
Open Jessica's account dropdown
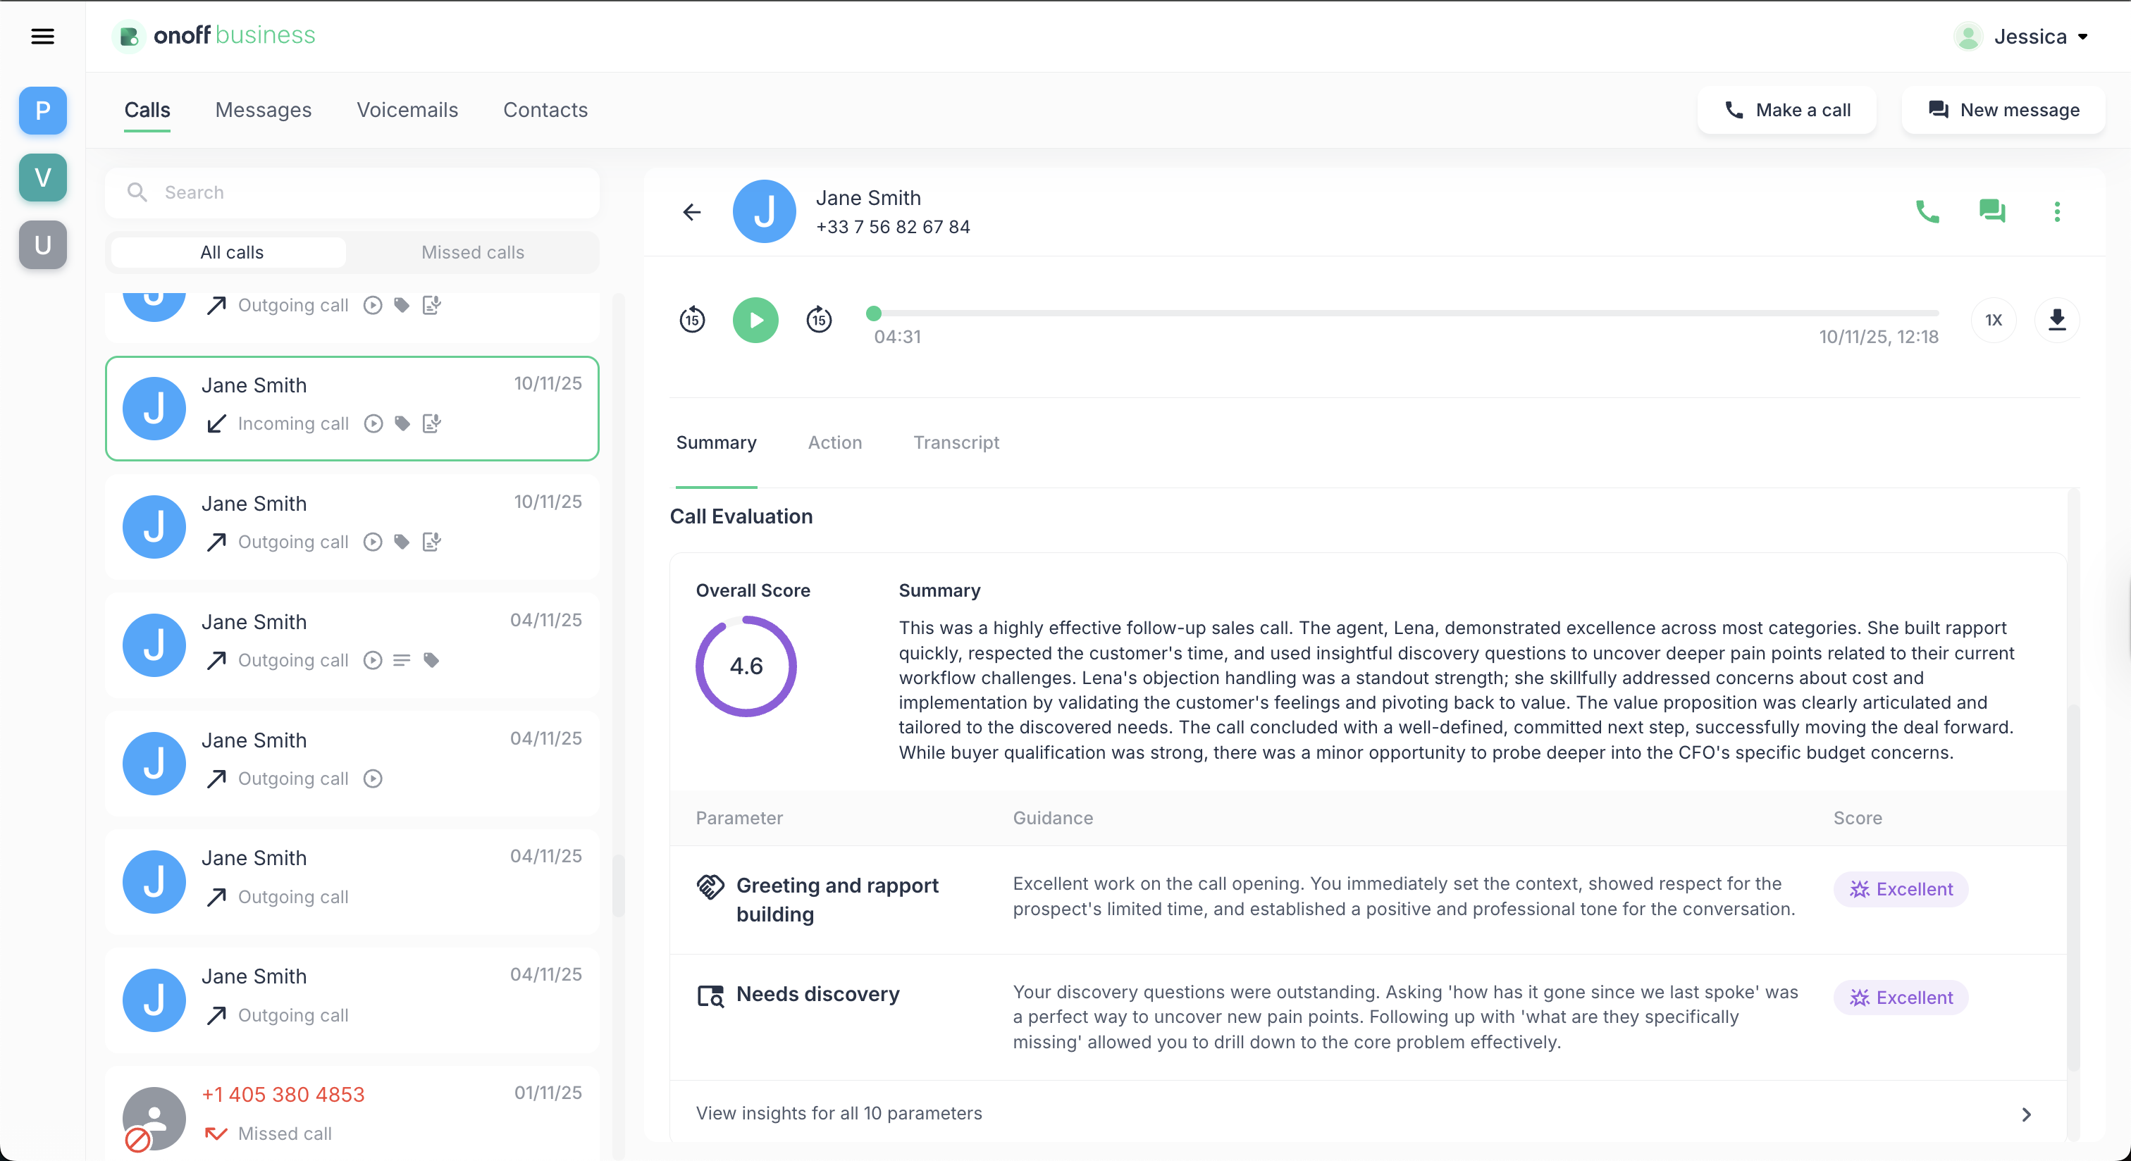coord(2021,37)
